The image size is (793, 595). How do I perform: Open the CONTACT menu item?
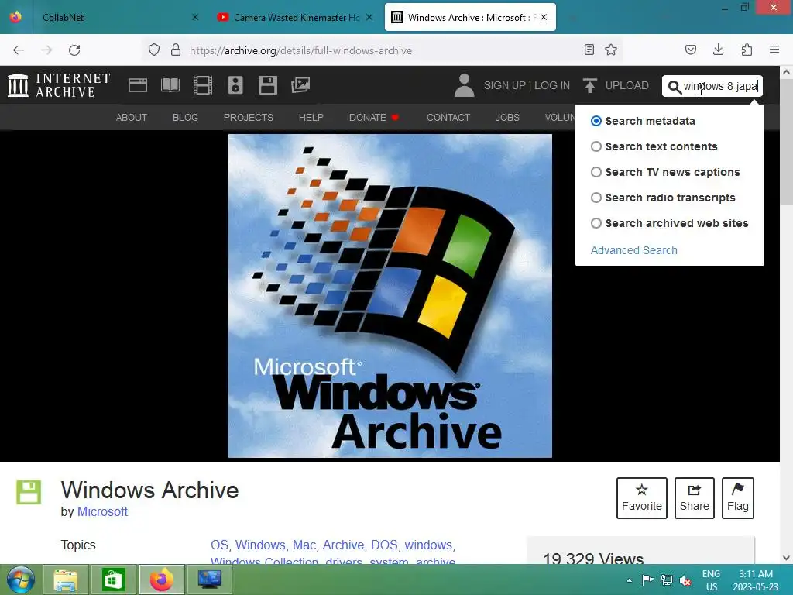(x=448, y=118)
